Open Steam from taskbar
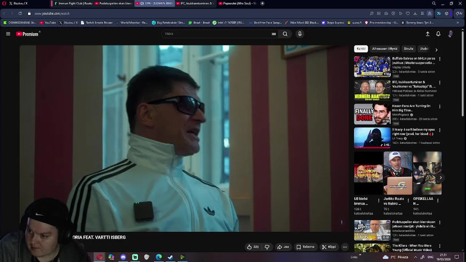Image resolution: width=466 pixels, height=262 pixels. (170, 257)
